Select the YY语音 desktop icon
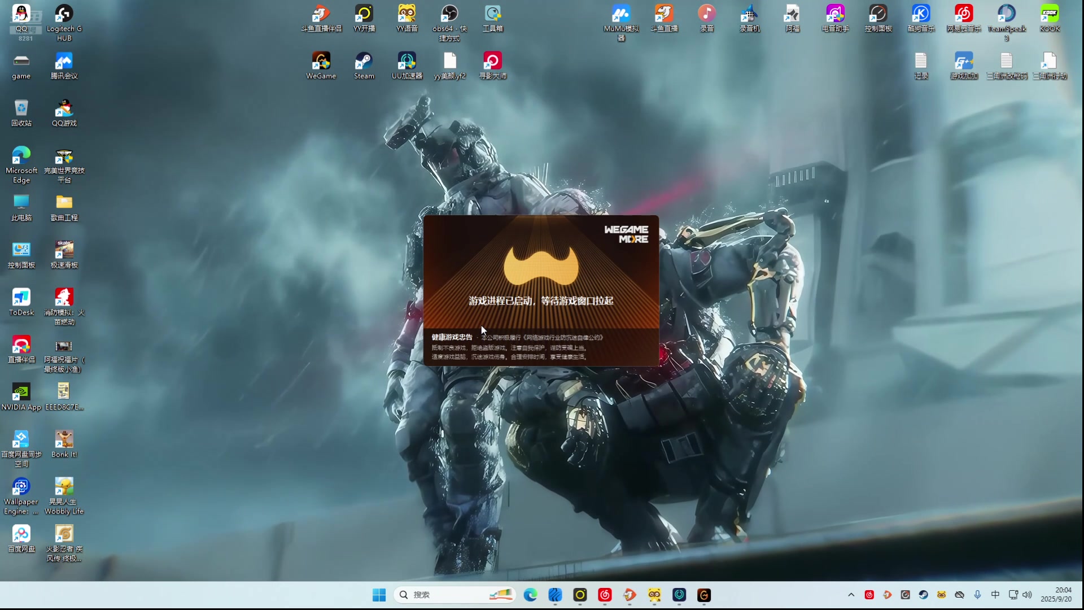1084x610 pixels. tap(407, 18)
